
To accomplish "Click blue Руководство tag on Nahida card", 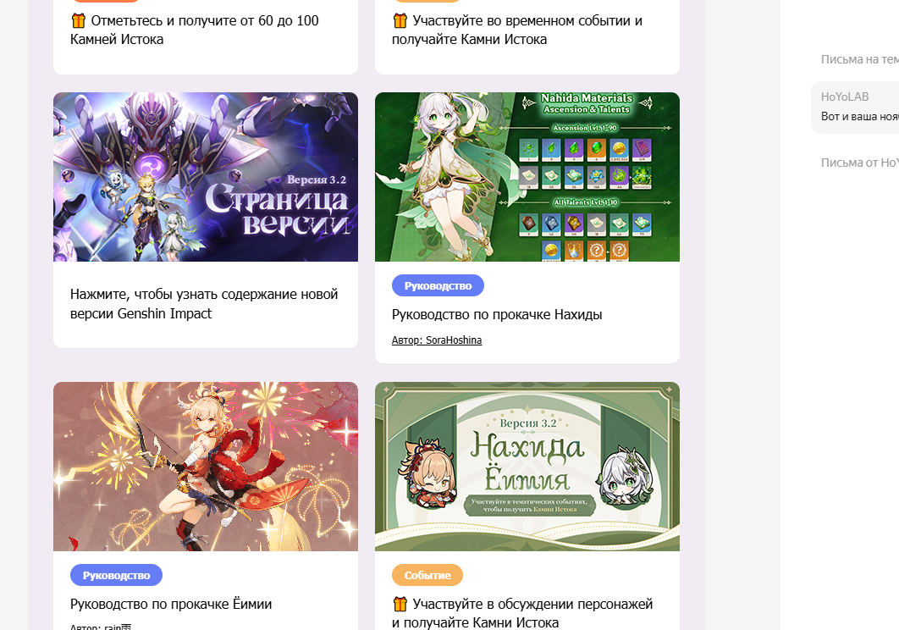I will click(x=438, y=285).
